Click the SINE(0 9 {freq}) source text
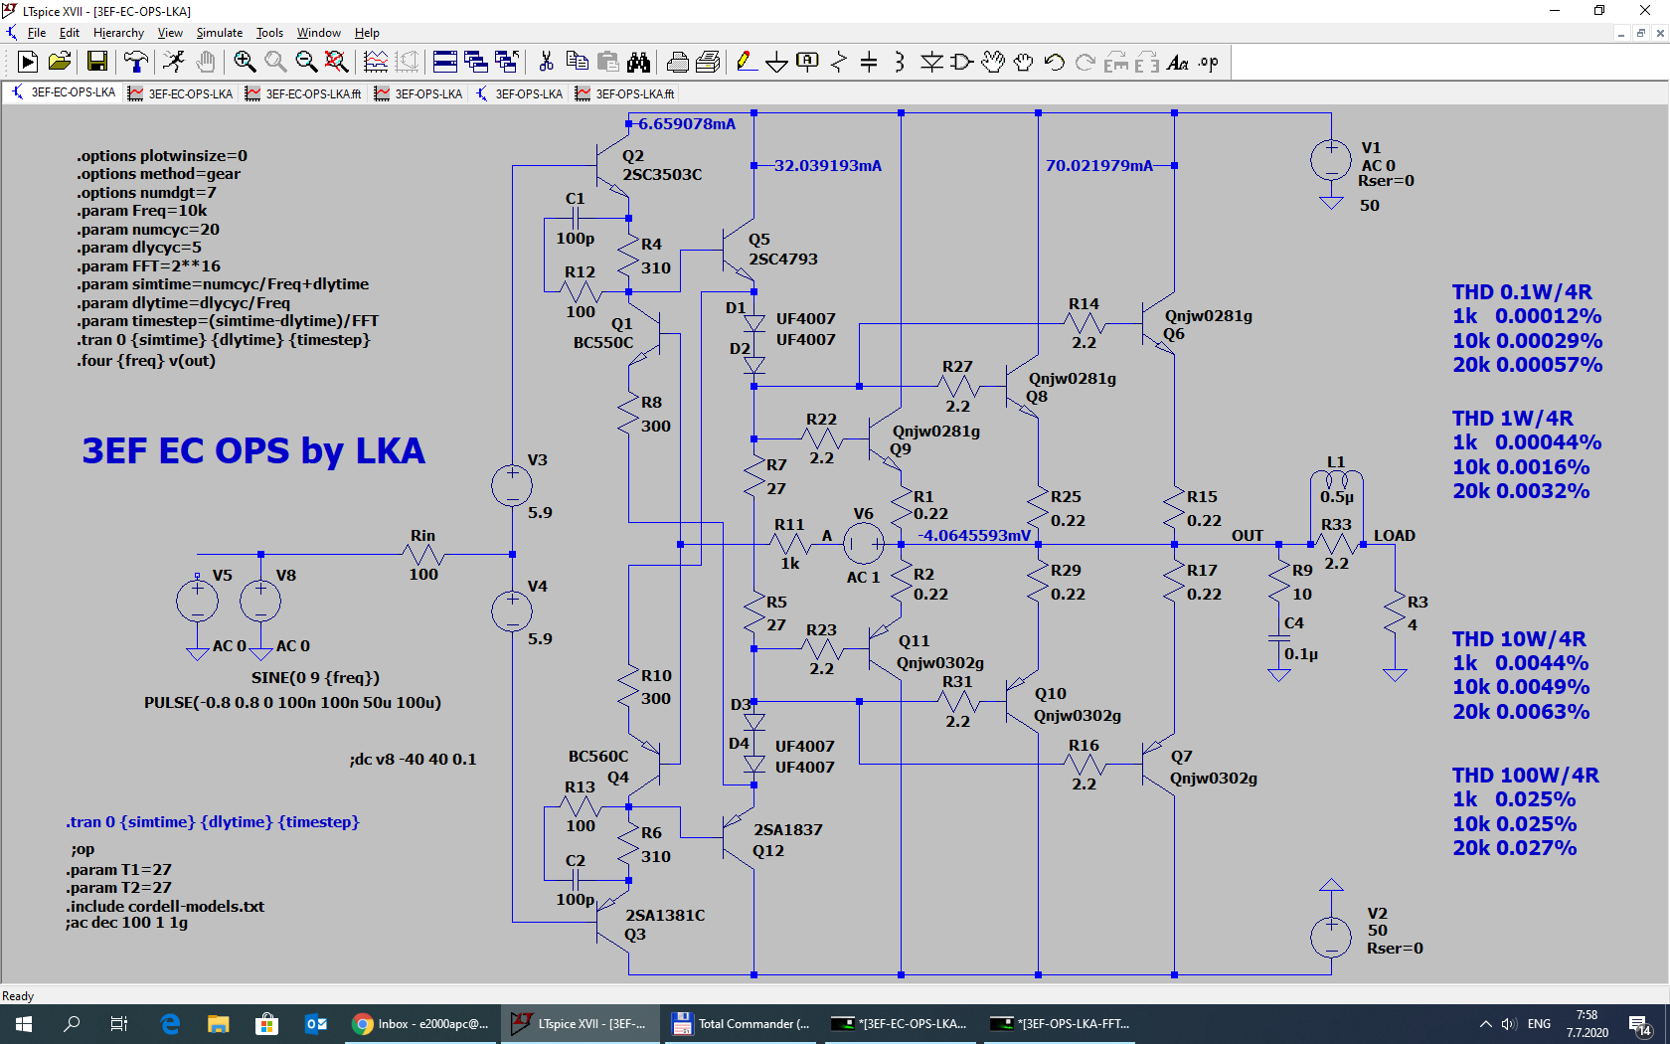This screenshot has width=1670, height=1044. pos(315,678)
